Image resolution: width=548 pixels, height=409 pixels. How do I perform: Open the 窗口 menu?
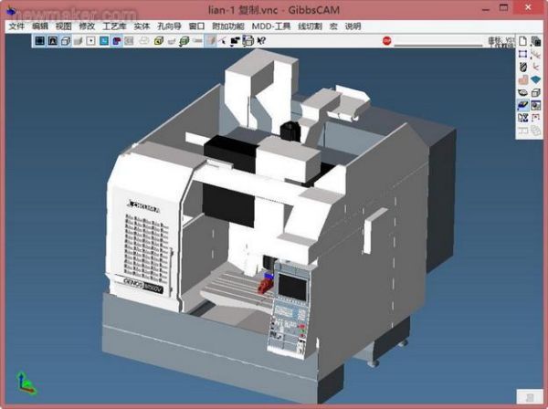(x=196, y=26)
